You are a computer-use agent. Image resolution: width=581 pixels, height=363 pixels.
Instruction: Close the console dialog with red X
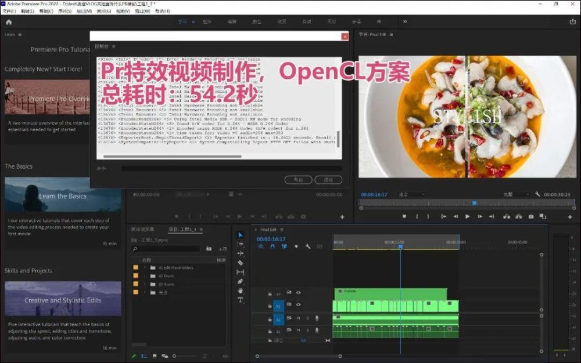click(345, 37)
